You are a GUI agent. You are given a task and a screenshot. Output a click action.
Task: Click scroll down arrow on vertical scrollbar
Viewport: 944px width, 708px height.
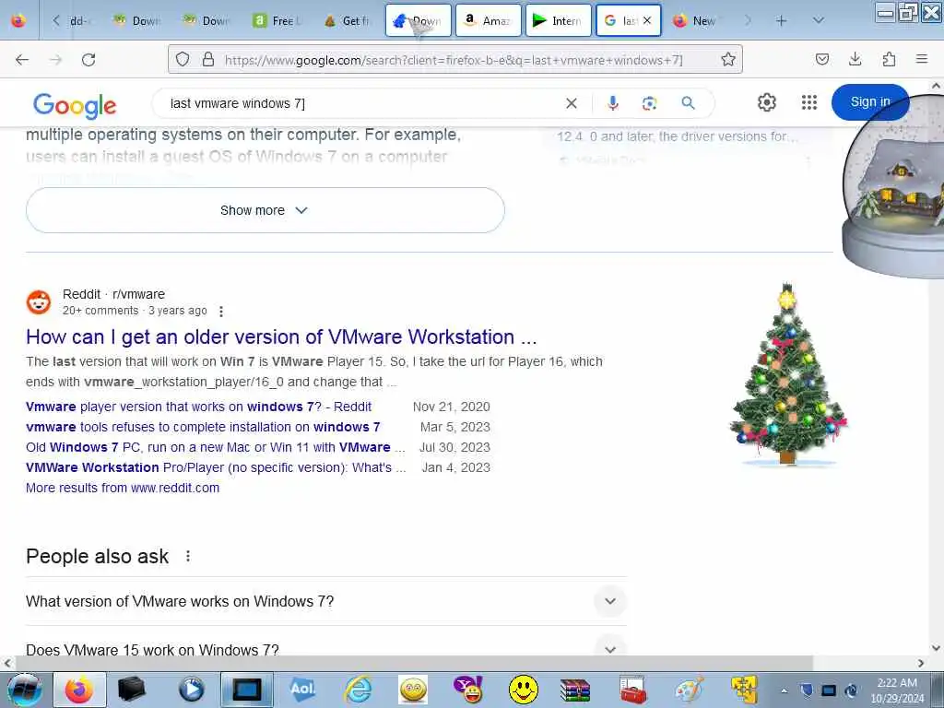[937, 648]
